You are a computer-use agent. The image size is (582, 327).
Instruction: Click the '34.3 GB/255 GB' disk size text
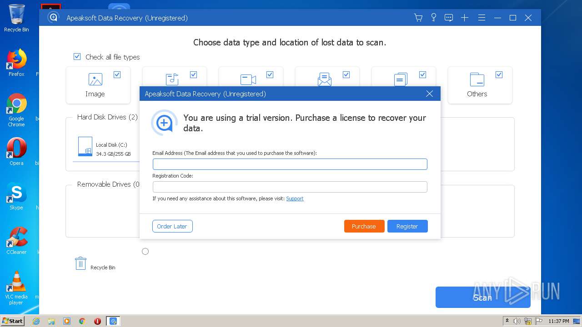point(113,154)
